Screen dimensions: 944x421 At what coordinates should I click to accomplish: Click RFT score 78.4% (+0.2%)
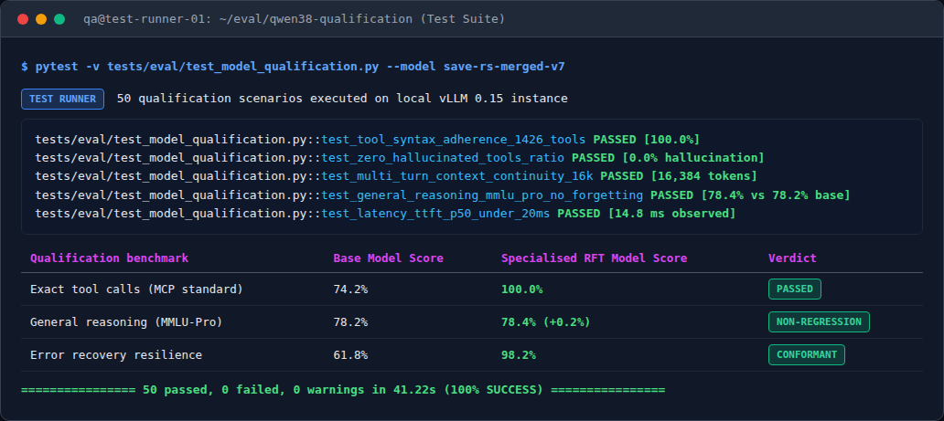[x=546, y=322]
